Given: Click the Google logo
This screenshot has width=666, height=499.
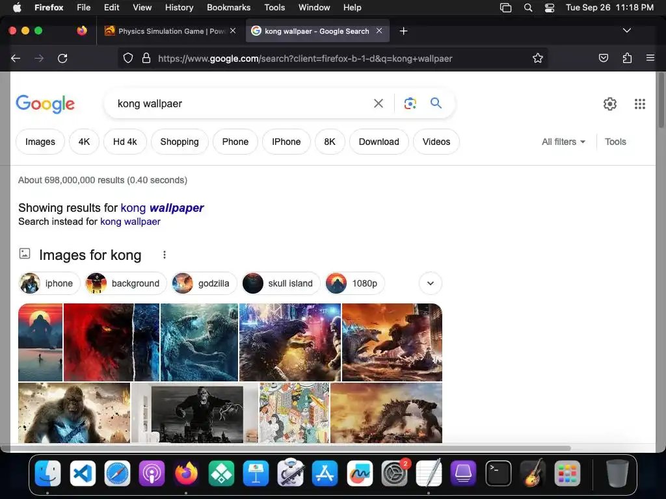Looking at the screenshot, I should click(45, 105).
